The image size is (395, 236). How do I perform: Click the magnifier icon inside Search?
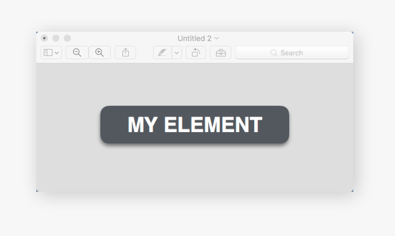[274, 53]
